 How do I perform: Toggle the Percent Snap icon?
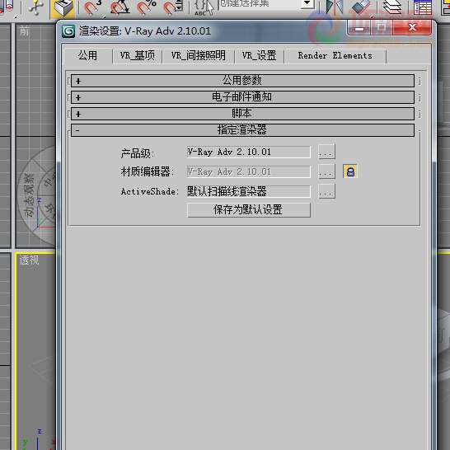146,7
